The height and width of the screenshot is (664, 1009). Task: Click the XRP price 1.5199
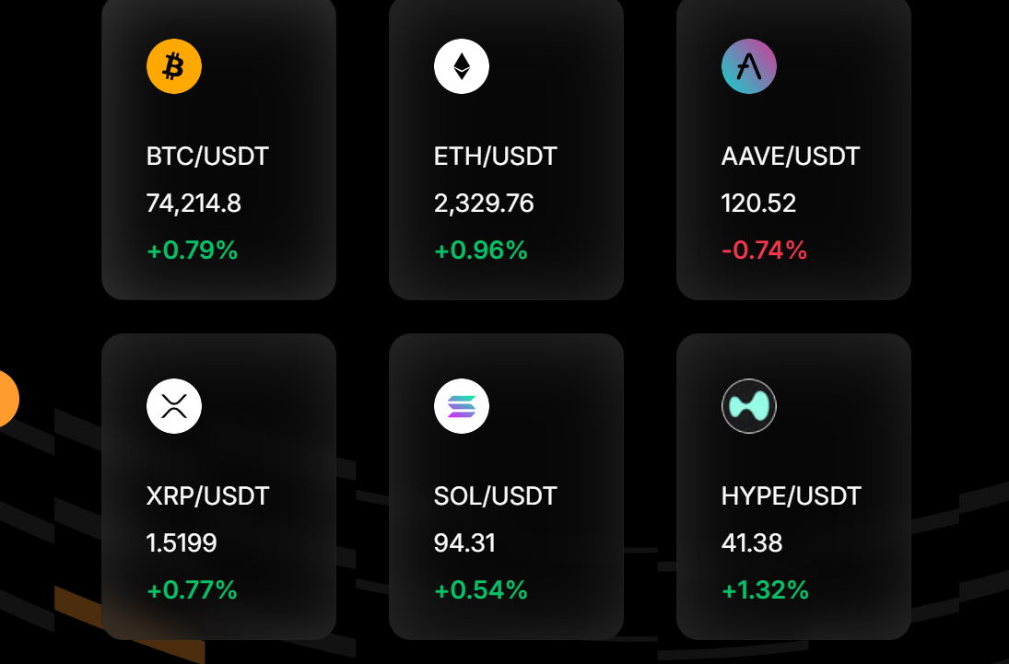tap(180, 543)
